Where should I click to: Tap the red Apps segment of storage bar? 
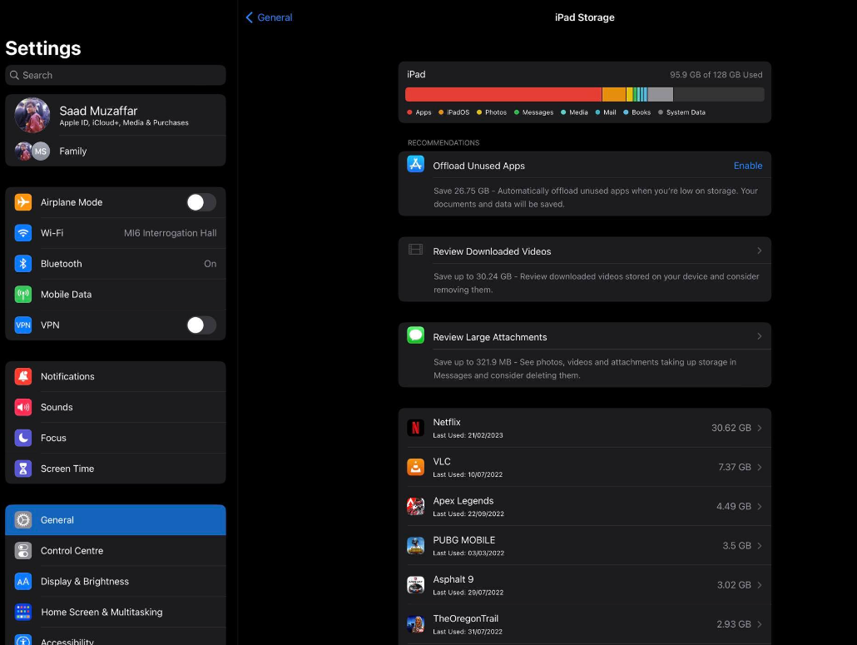(x=503, y=95)
